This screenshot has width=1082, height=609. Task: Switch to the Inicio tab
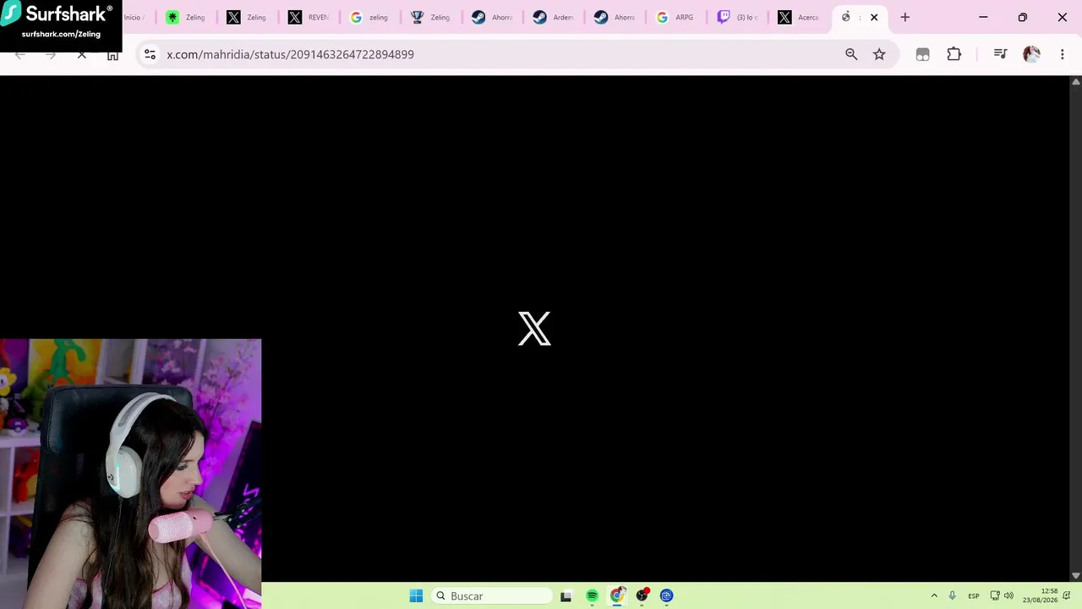(x=135, y=17)
